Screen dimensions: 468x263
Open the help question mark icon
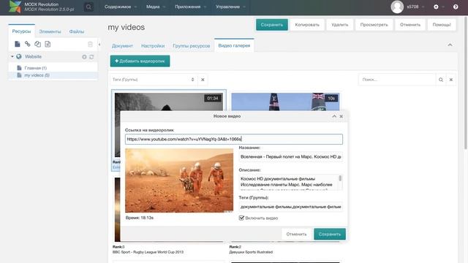point(456,7)
